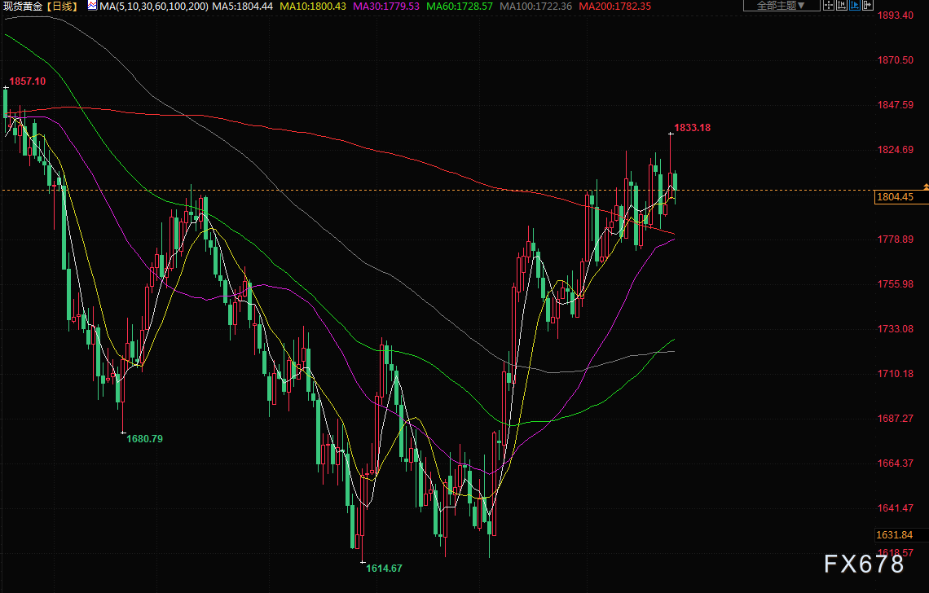This screenshot has height=593, width=929.
Task: Click the compress chart axis icon
Action: (841, 6)
